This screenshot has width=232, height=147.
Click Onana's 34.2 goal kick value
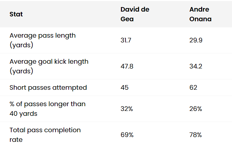point(196,66)
